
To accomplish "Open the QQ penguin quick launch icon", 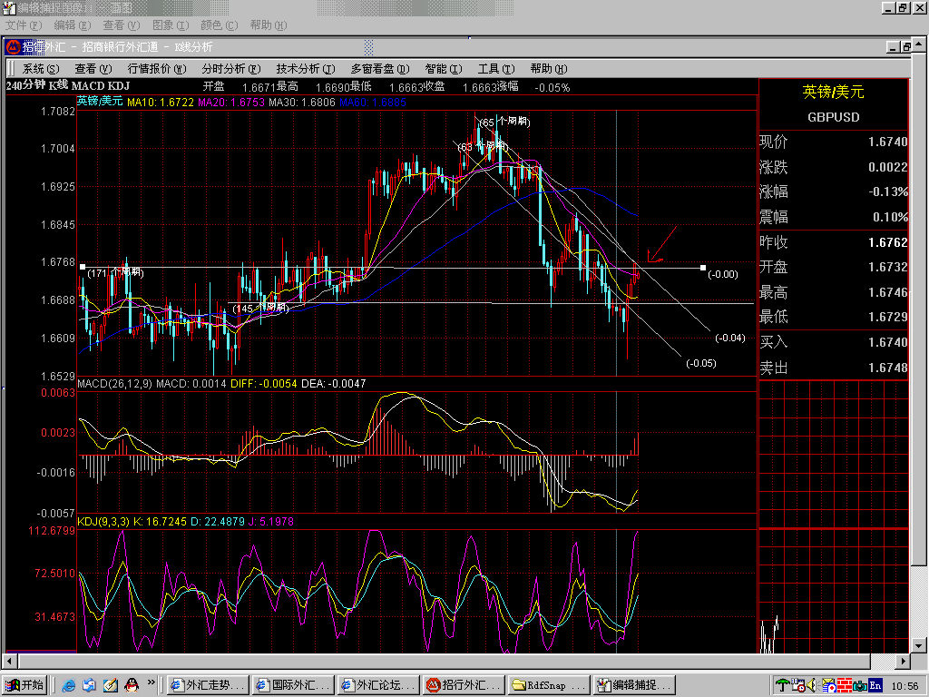I will [x=132, y=685].
